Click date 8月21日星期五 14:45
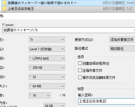The image size is (135, 107). pyautogui.click(x=119, y=3)
